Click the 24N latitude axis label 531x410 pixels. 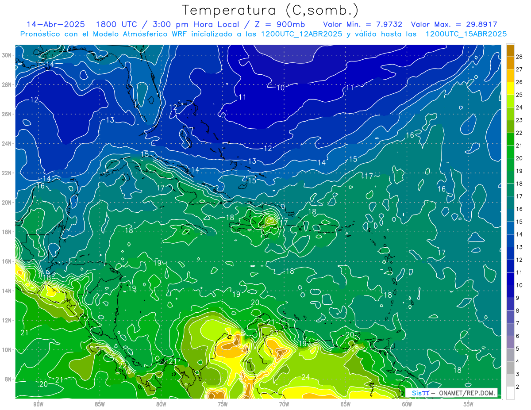pyautogui.click(x=7, y=144)
